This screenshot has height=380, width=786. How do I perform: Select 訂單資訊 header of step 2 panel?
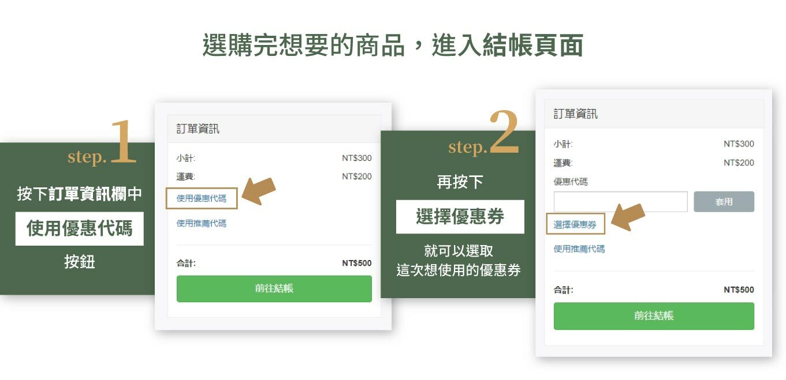click(576, 114)
